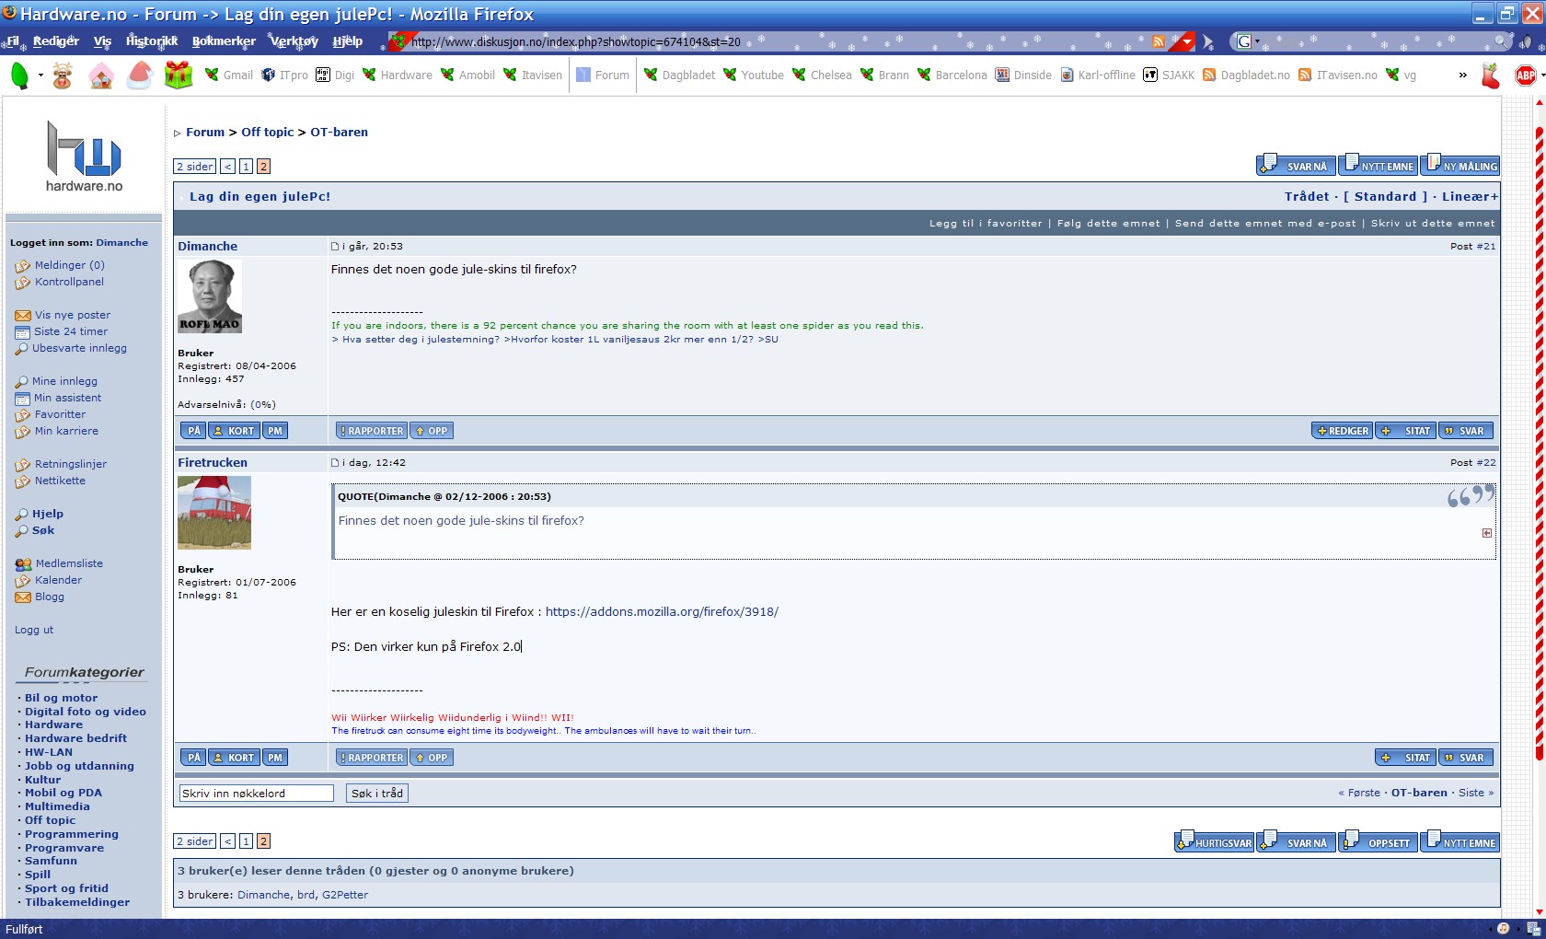Image resolution: width=1546 pixels, height=939 pixels.
Task: Click Dimanche's Mao avatar image
Action: tap(210, 296)
